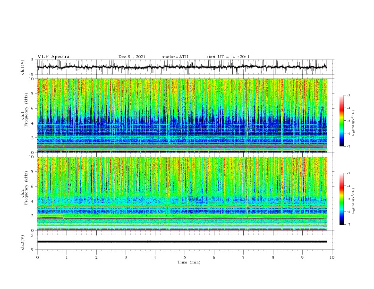The image size is (374, 289).
Task: Click the "ch.1(V)" axis label
Action: point(23,67)
